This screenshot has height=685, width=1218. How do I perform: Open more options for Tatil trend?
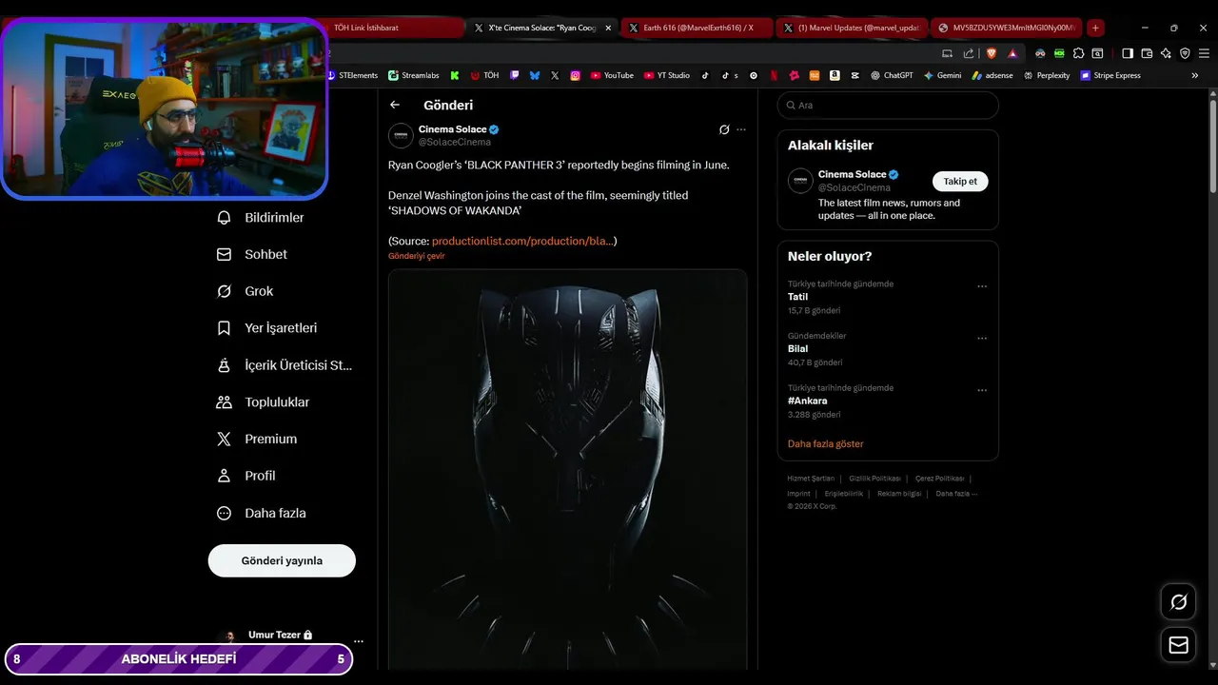tap(982, 286)
